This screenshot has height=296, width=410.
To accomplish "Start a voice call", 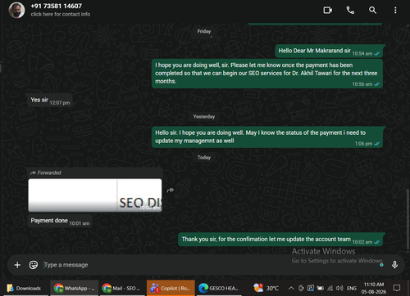I will [350, 11].
